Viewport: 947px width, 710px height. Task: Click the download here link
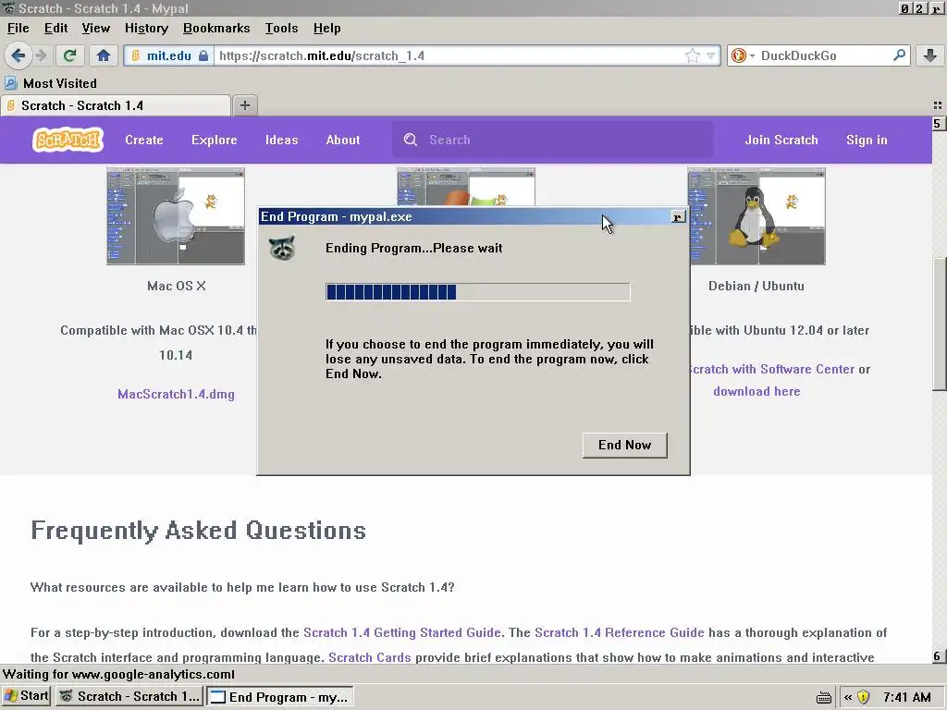(756, 391)
